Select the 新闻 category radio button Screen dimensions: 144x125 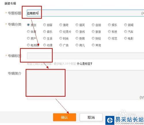click(x=126, y=25)
